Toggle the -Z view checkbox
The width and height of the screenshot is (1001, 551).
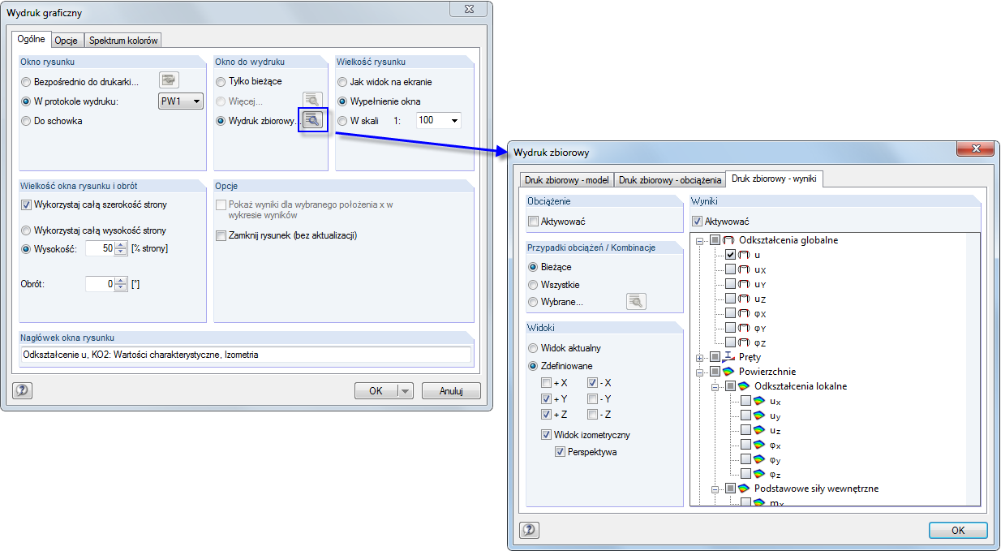point(592,415)
